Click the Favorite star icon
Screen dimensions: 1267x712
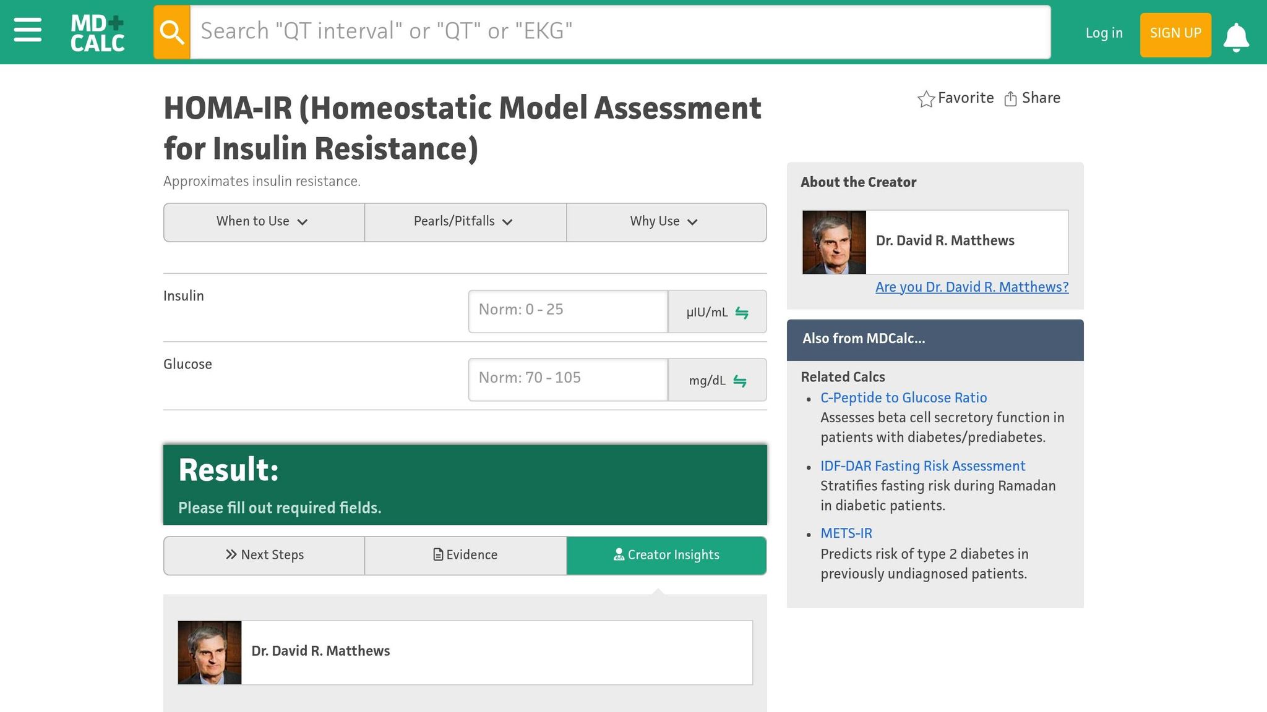(x=926, y=99)
